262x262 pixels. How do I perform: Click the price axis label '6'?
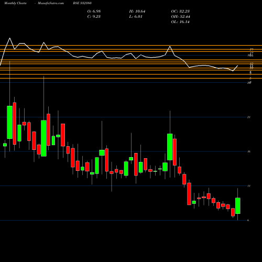[248, 220]
